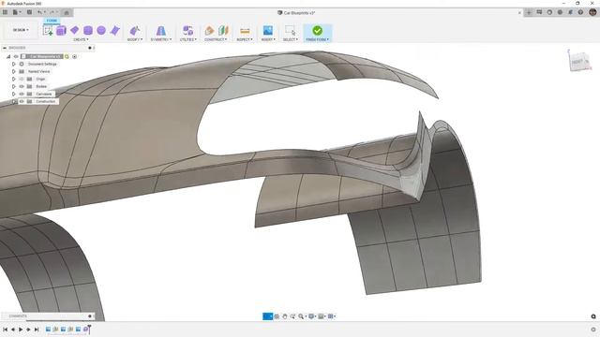Show the Origin folder with eye icon

tap(22, 79)
